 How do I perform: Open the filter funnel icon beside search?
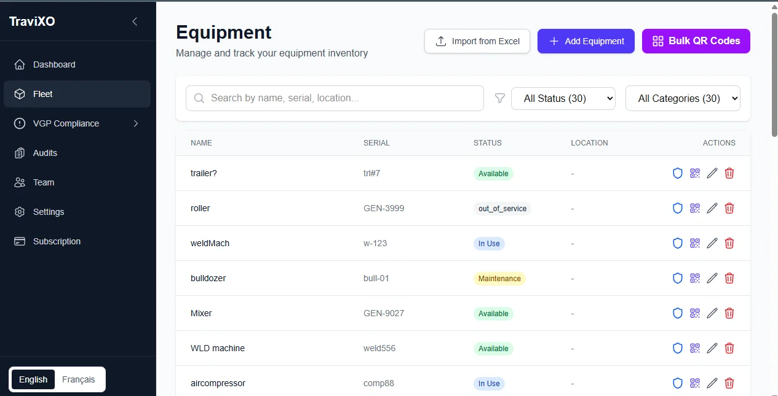tap(500, 98)
